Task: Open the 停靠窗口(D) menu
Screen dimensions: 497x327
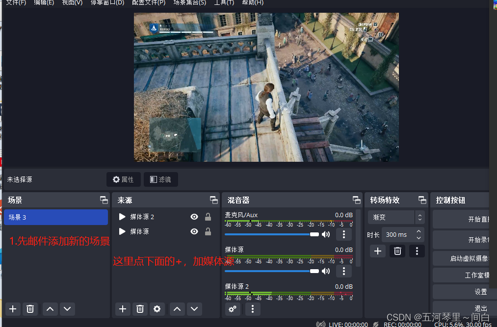Action: click(107, 2)
